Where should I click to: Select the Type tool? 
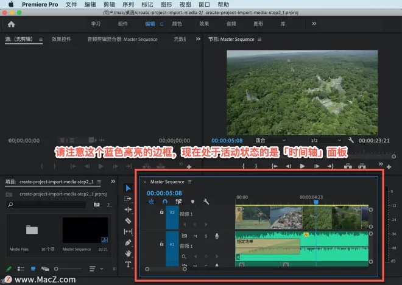point(128,264)
